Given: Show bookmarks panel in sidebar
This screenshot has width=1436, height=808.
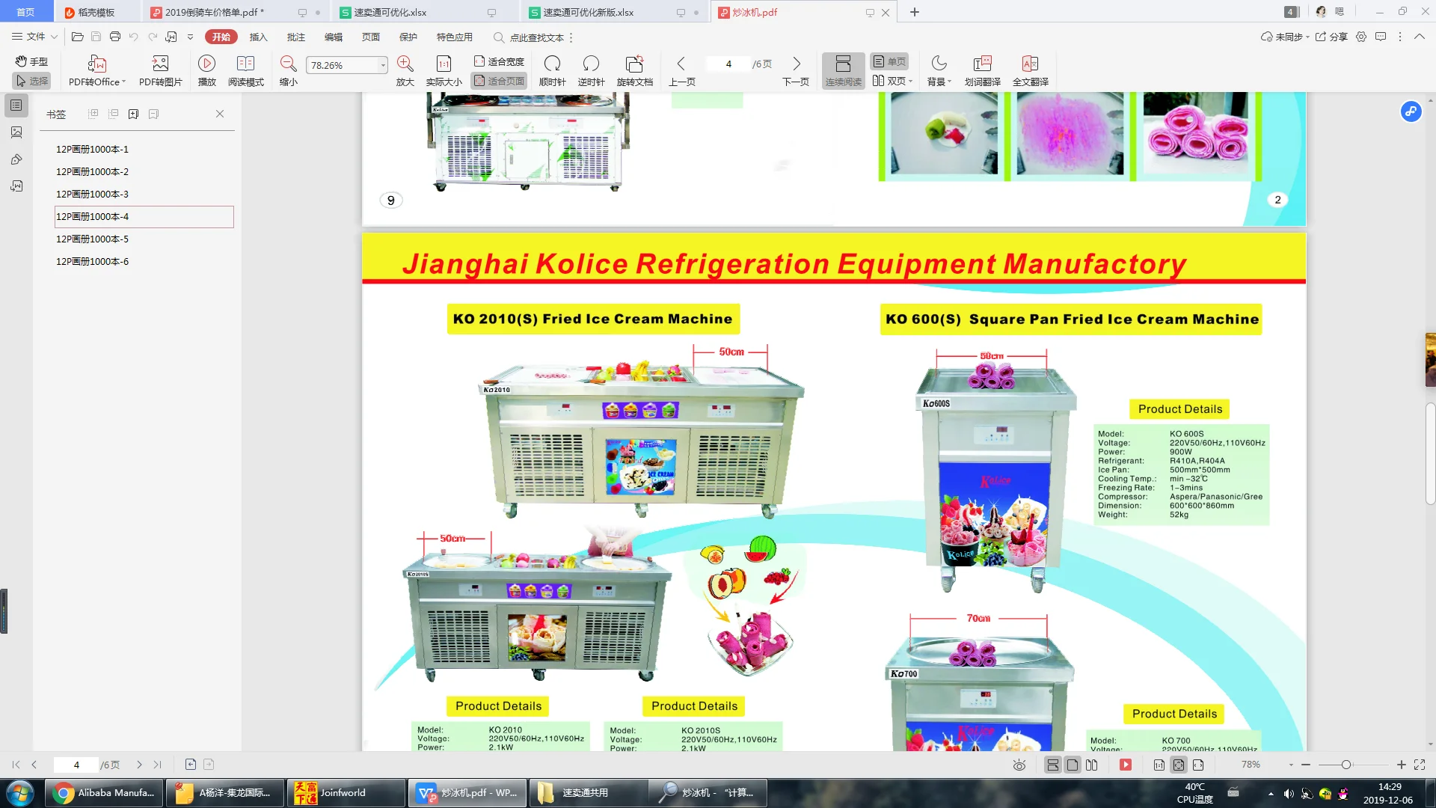Looking at the screenshot, I should 16,105.
